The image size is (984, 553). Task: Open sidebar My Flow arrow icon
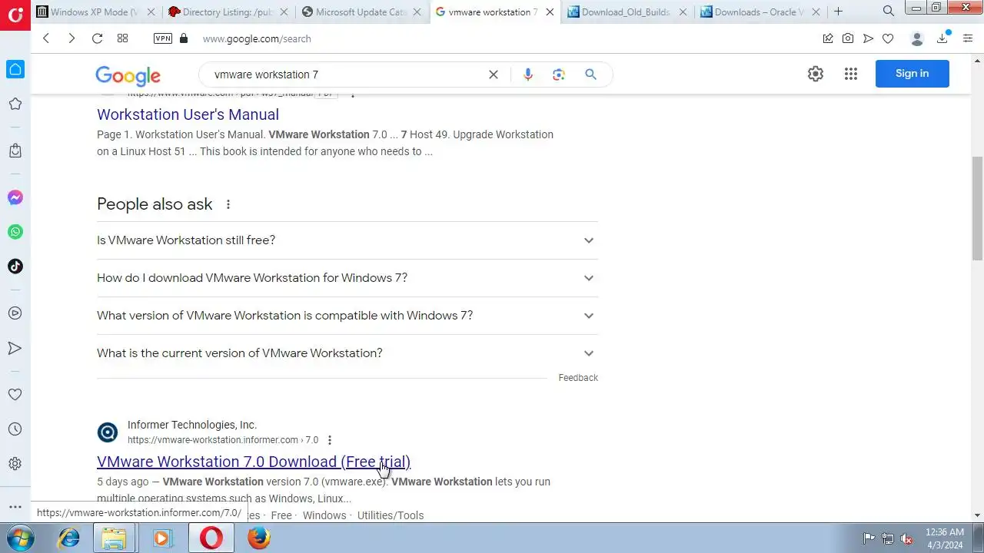click(15, 348)
